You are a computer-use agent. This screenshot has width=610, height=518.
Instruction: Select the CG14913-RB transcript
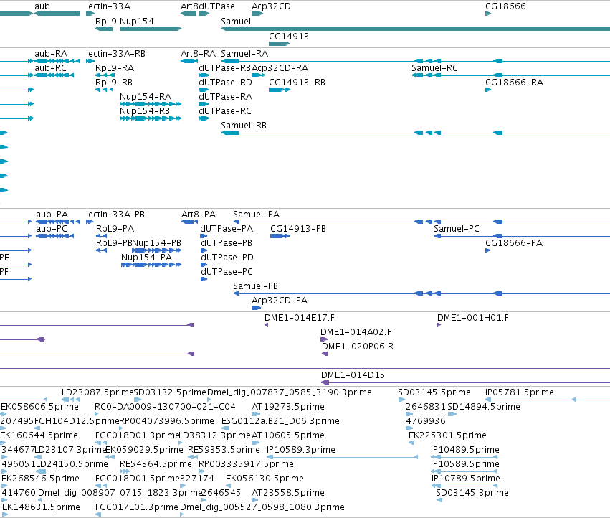click(x=280, y=90)
